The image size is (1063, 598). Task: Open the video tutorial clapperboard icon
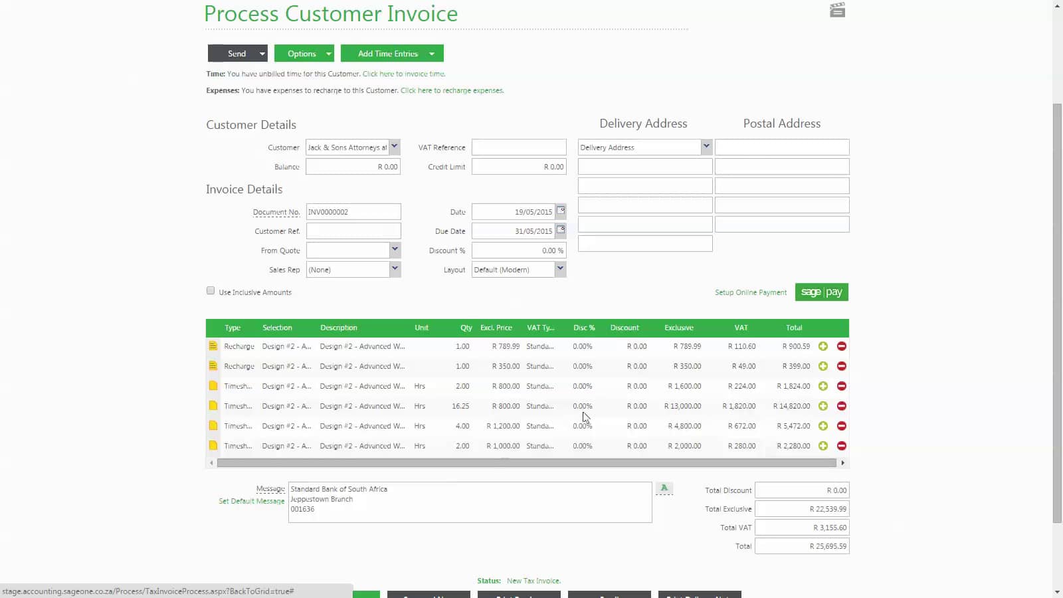click(x=837, y=9)
